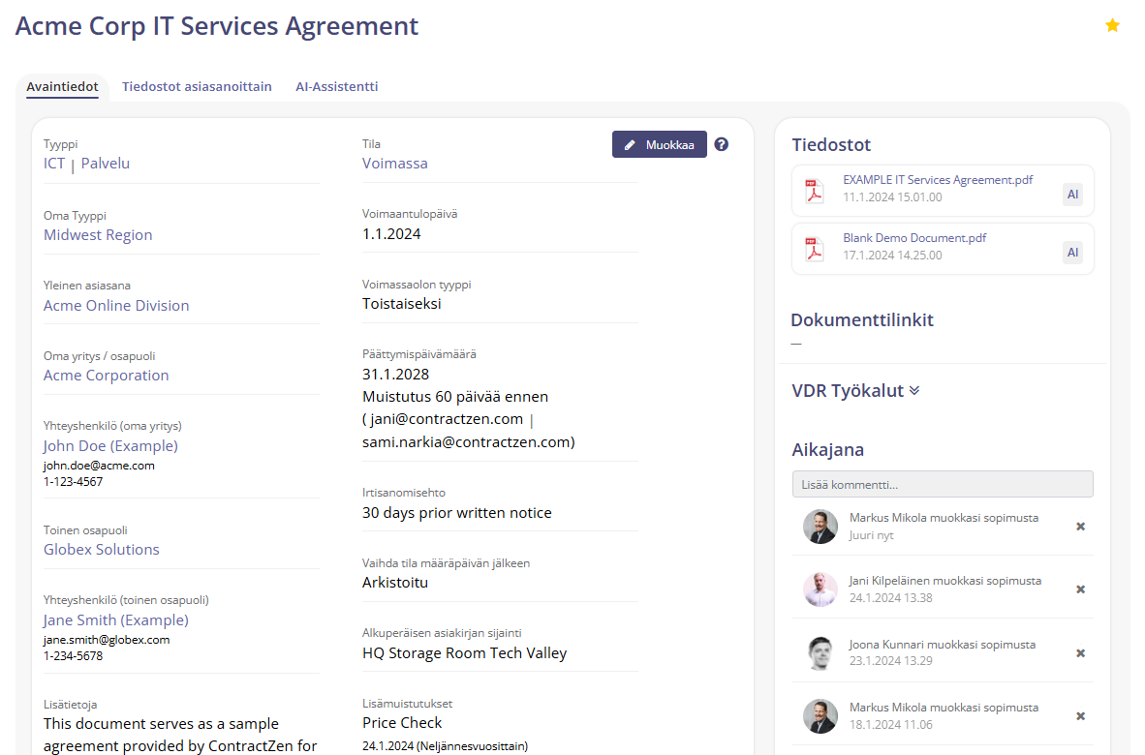The height and width of the screenshot is (755, 1145).
Task: Open Globex Solutions party link
Action: tap(102, 549)
